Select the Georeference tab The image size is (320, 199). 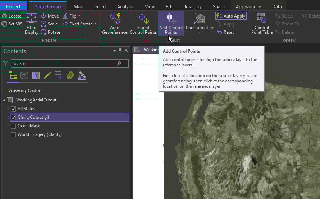pyautogui.click(x=48, y=6)
